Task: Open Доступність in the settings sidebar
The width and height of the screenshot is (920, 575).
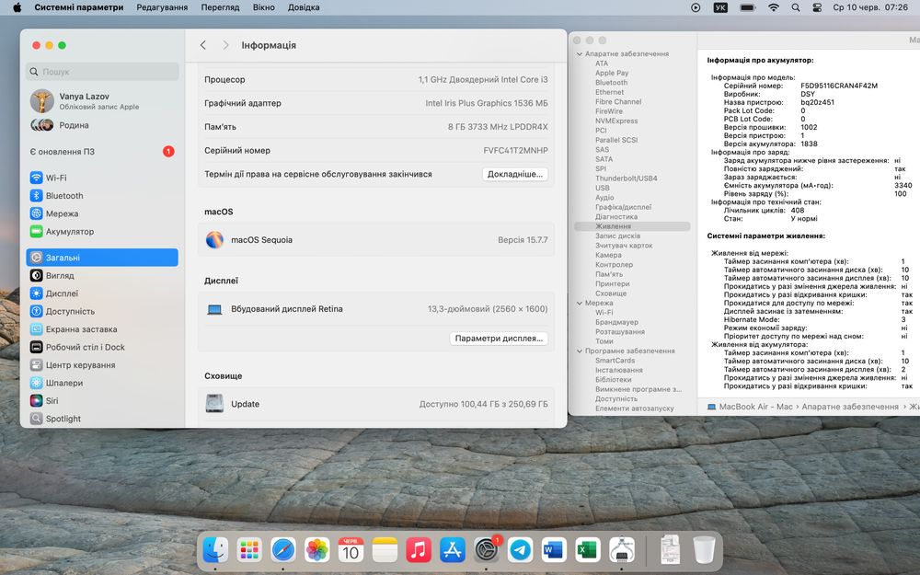Action: pos(102,311)
